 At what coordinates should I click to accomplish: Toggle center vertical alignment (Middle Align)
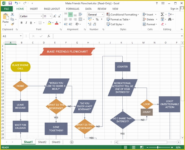pyautogui.click(x=70, y=15)
